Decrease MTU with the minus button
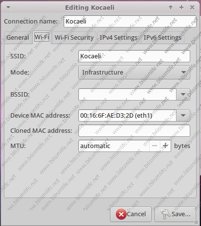This screenshot has width=201, height=226. [155, 146]
